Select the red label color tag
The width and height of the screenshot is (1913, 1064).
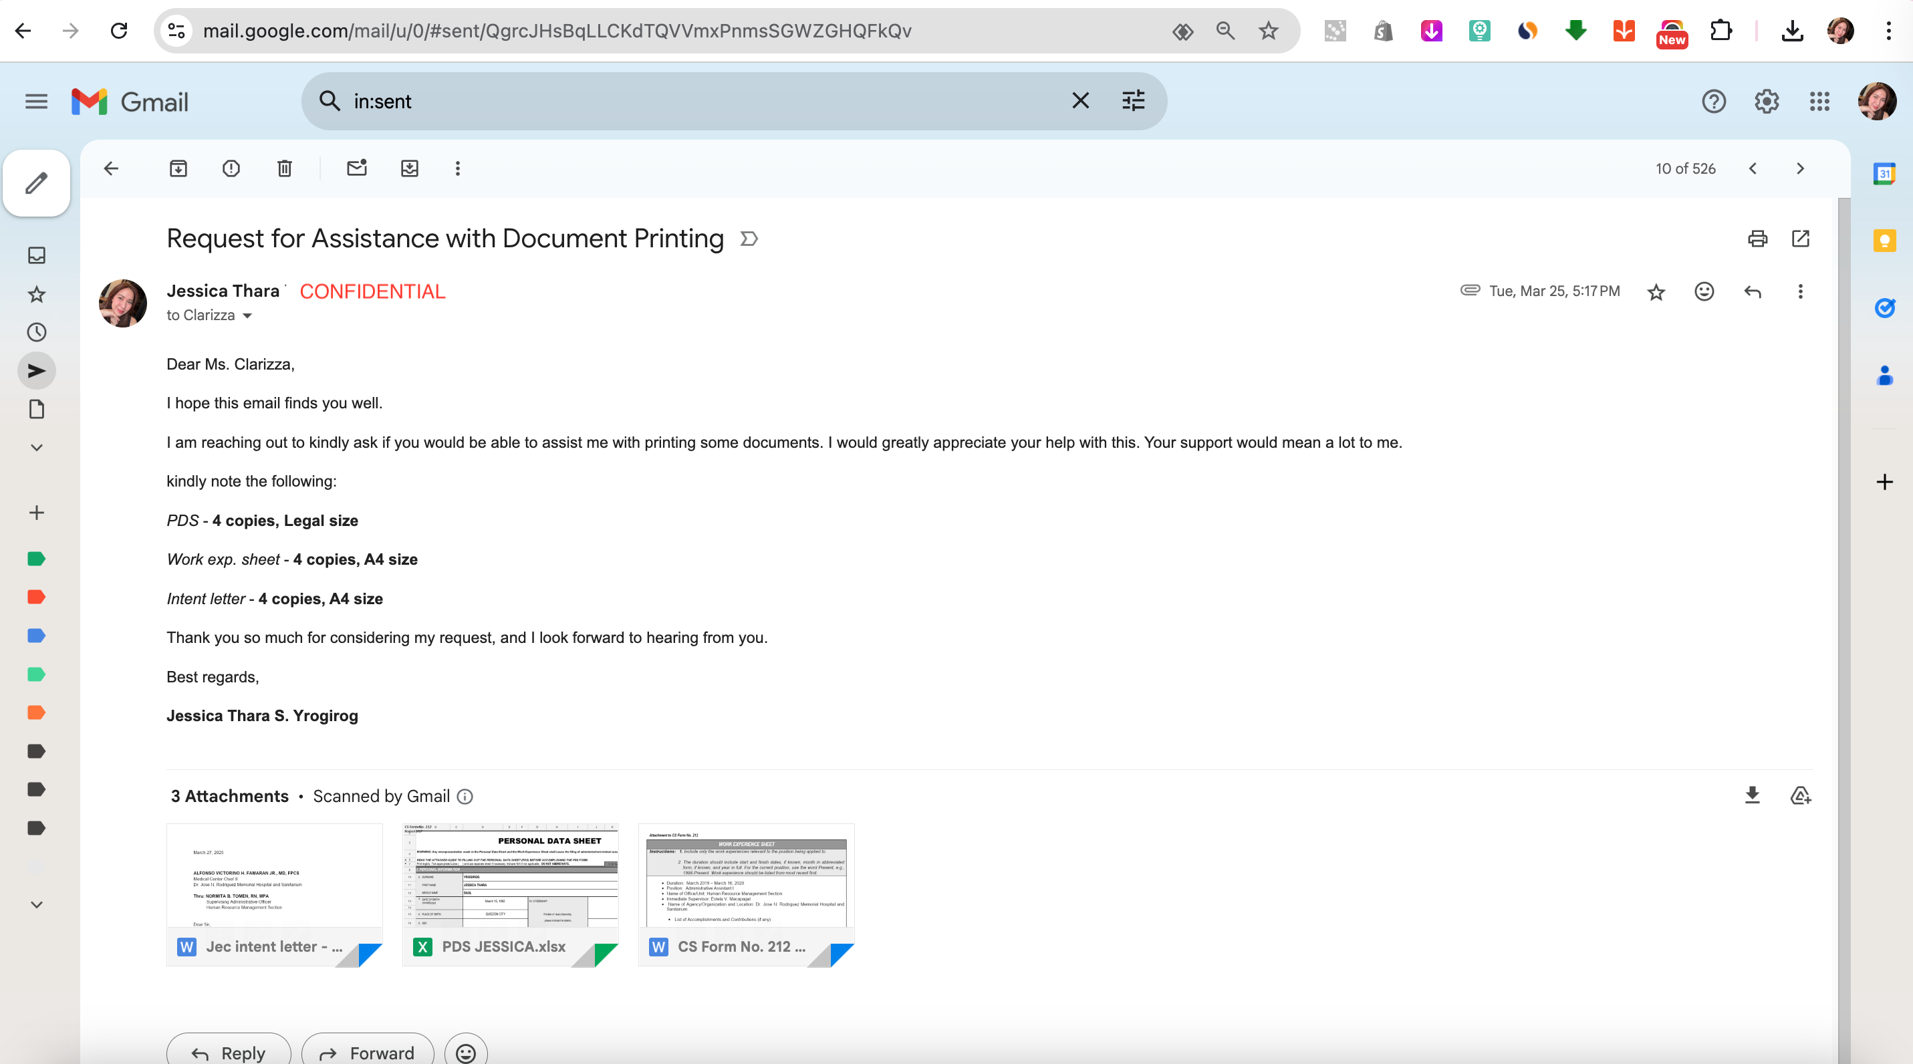(x=36, y=597)
